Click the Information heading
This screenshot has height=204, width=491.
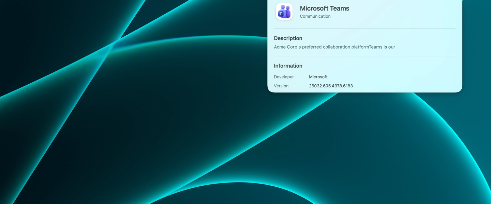[x=288, y=66]
